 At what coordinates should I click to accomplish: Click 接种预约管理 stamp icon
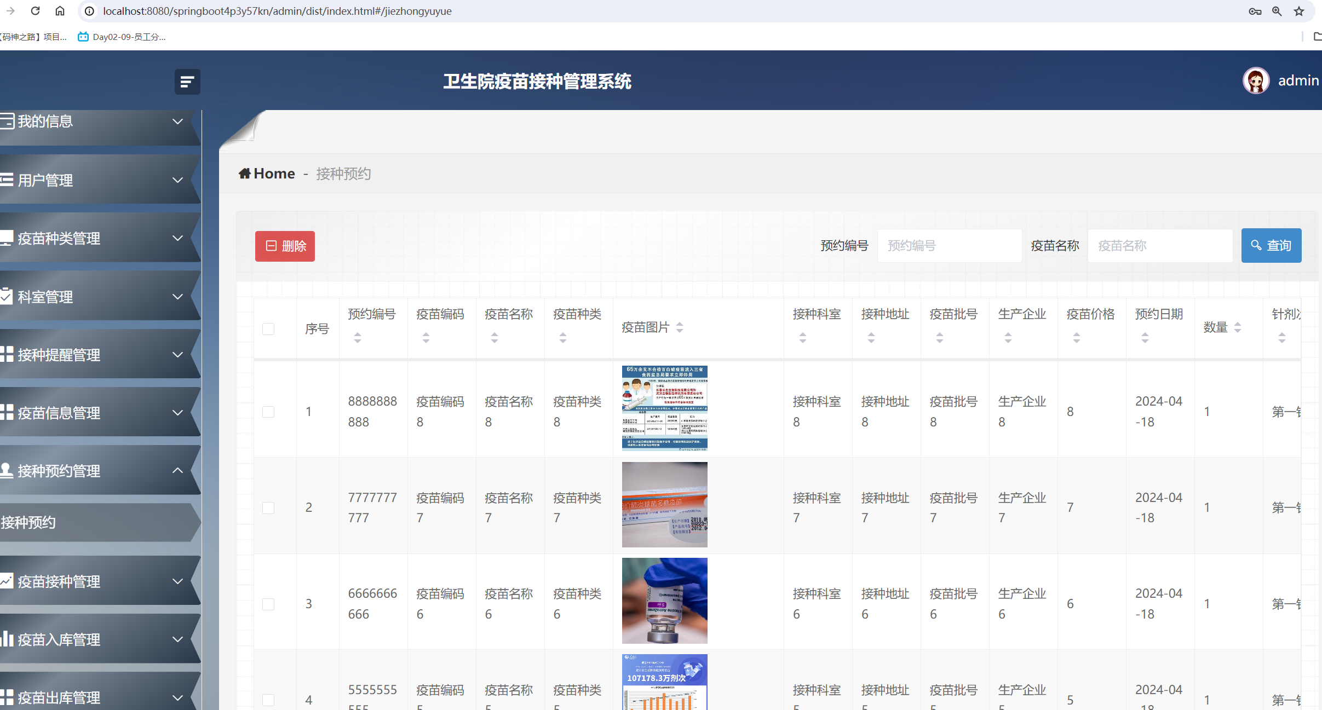click(7, 470)
